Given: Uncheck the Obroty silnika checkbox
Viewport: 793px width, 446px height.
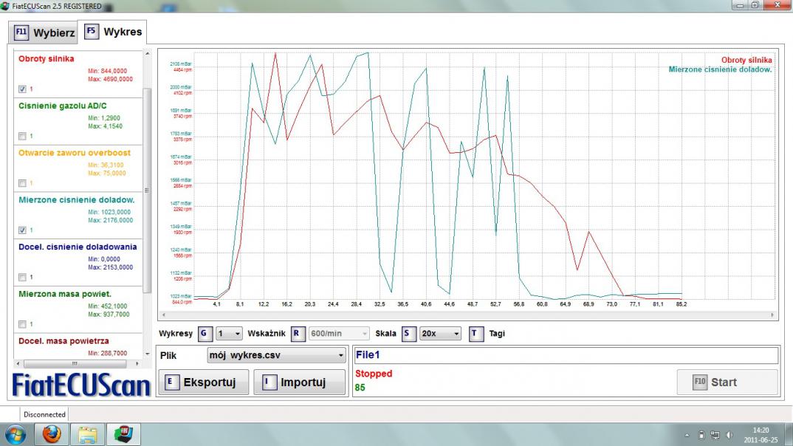Looking at the screenshot, I should (x=22, y=89).
